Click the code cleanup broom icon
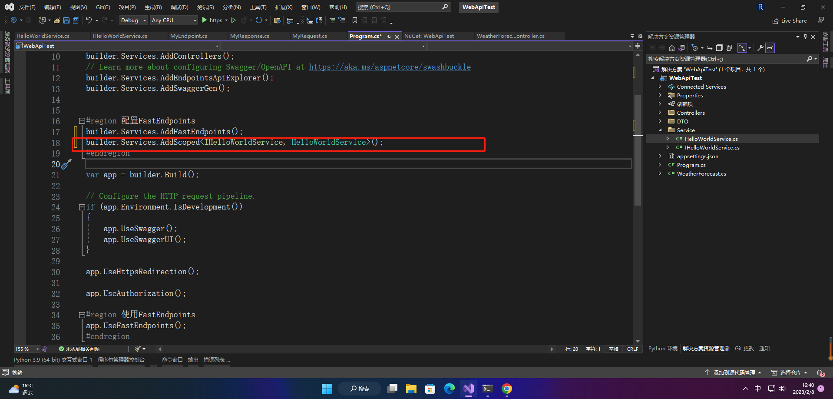Image resolution: width=833 pixels, height=399 pixels. point(138,349)
